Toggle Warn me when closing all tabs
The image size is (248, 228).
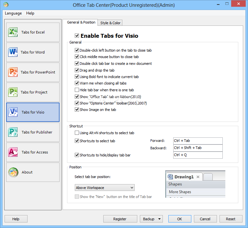(x=77, y=83)
